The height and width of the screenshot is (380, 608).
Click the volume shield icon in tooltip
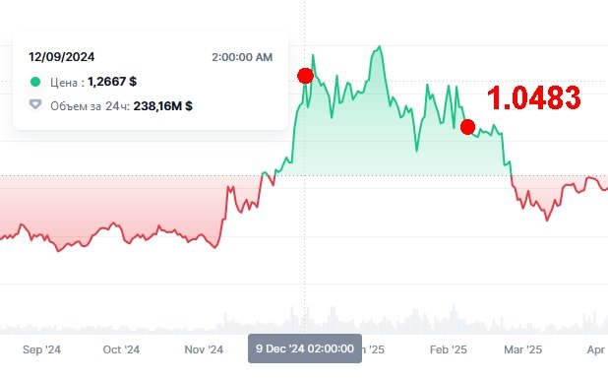click(x=35, y=104)
